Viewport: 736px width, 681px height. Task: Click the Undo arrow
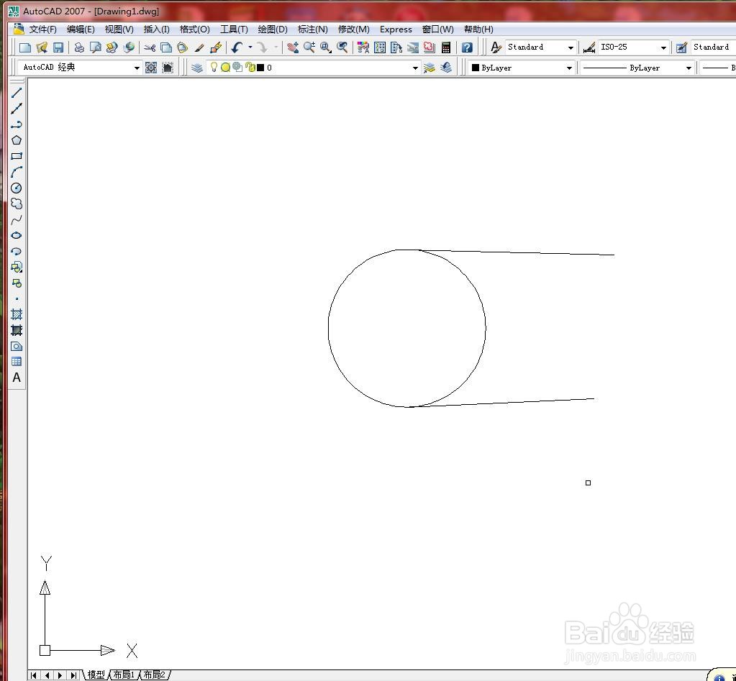pos(237,47)
